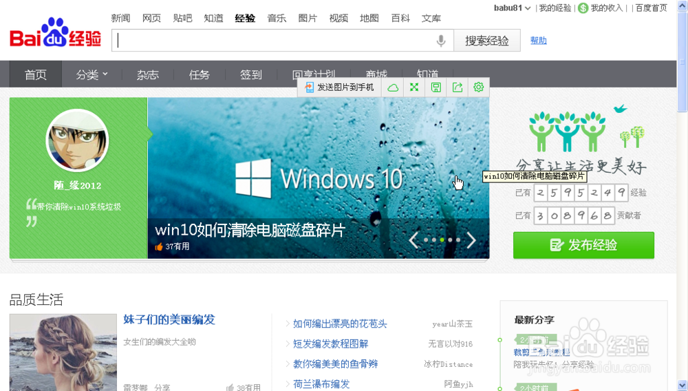Screen dimensions: 688x391
Task: Switch to 新闻 search category
Action: pyautogui.click(x=120, y=18)
